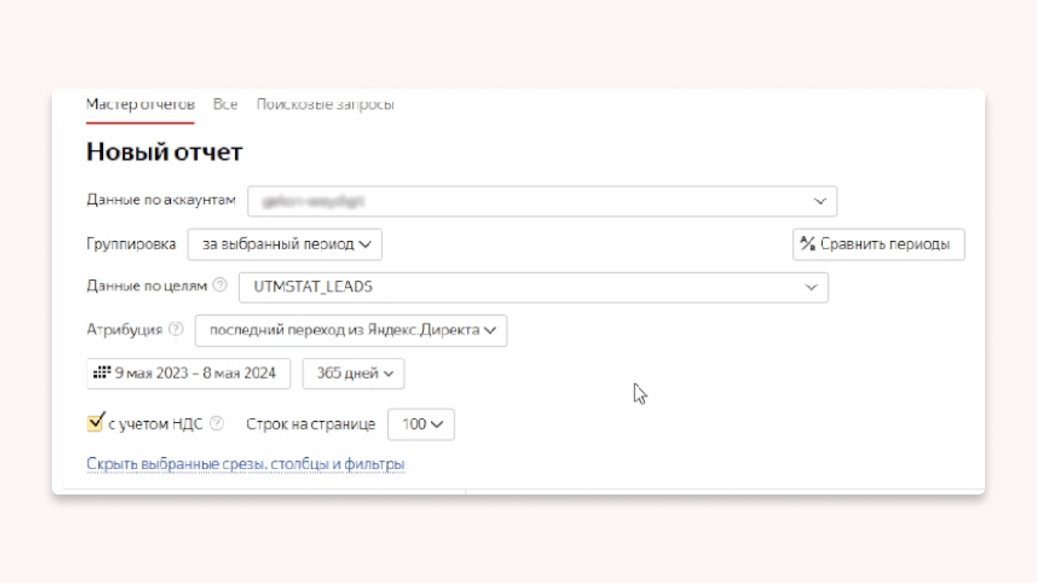Switch to the Все tab
This screenshot has height=583, width=1037.
[226, 104]
